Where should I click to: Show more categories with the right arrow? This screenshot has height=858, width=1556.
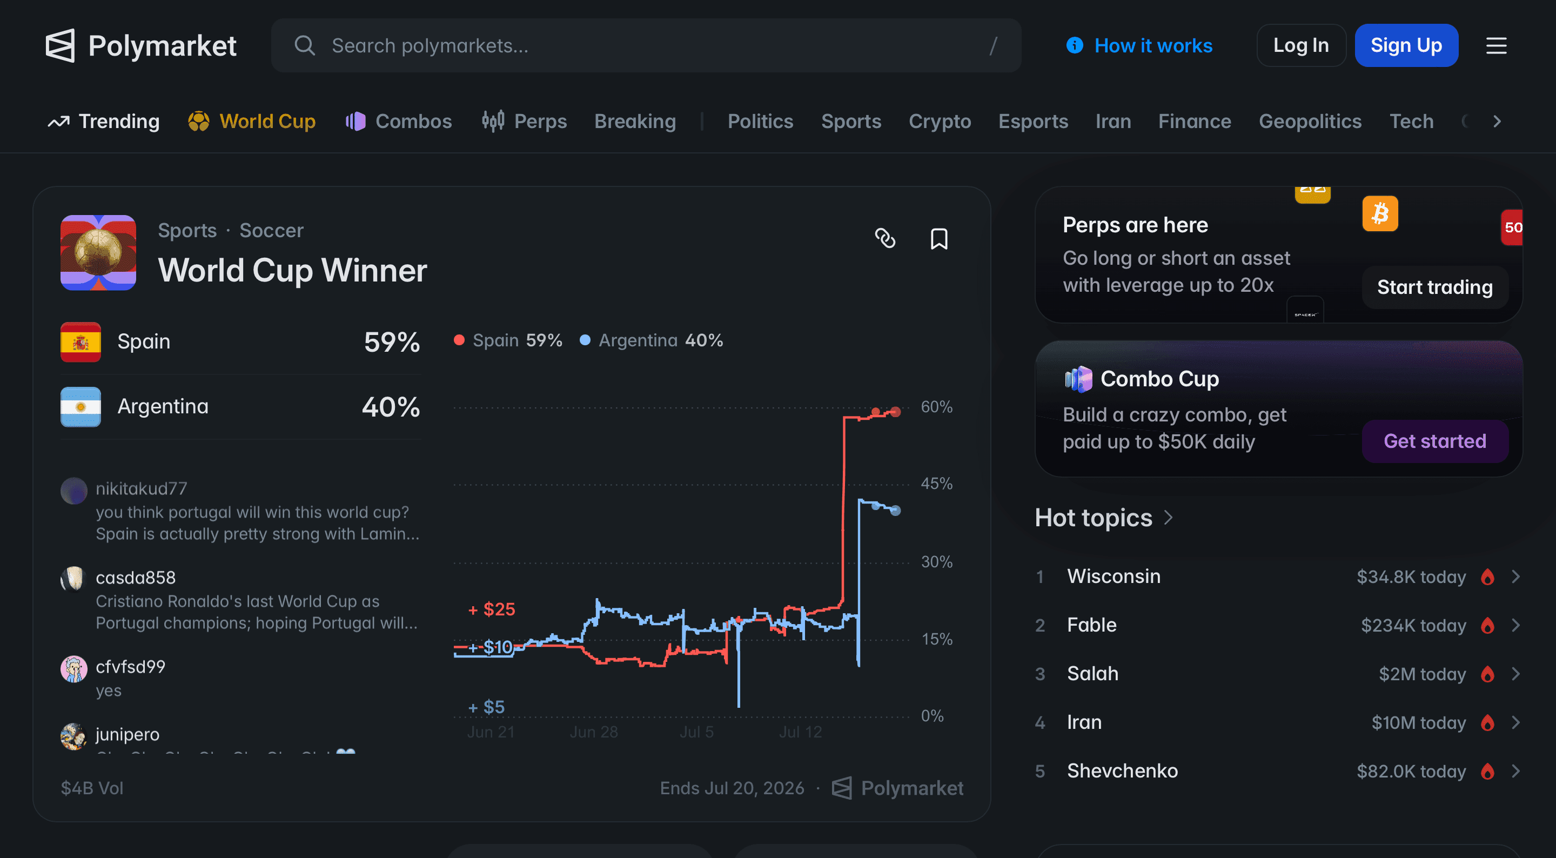(x=1497, y=122)
